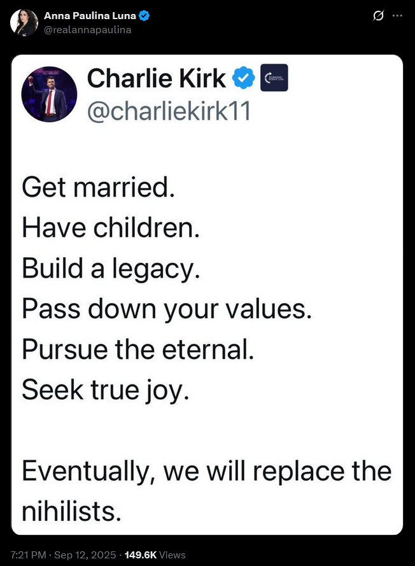Click Anna Paulina Luna's blue verified badge

(x=144, y=16)
